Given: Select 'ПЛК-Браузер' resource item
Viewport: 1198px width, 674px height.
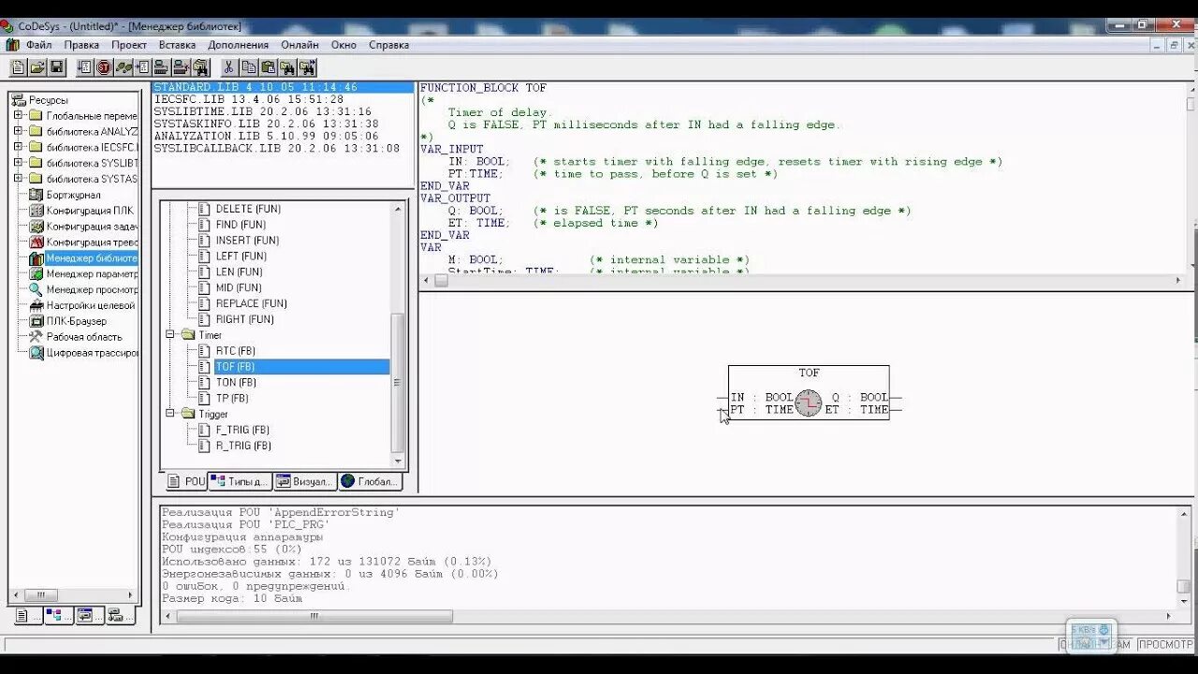Looking at the screenshot, I should coord(76,320).
